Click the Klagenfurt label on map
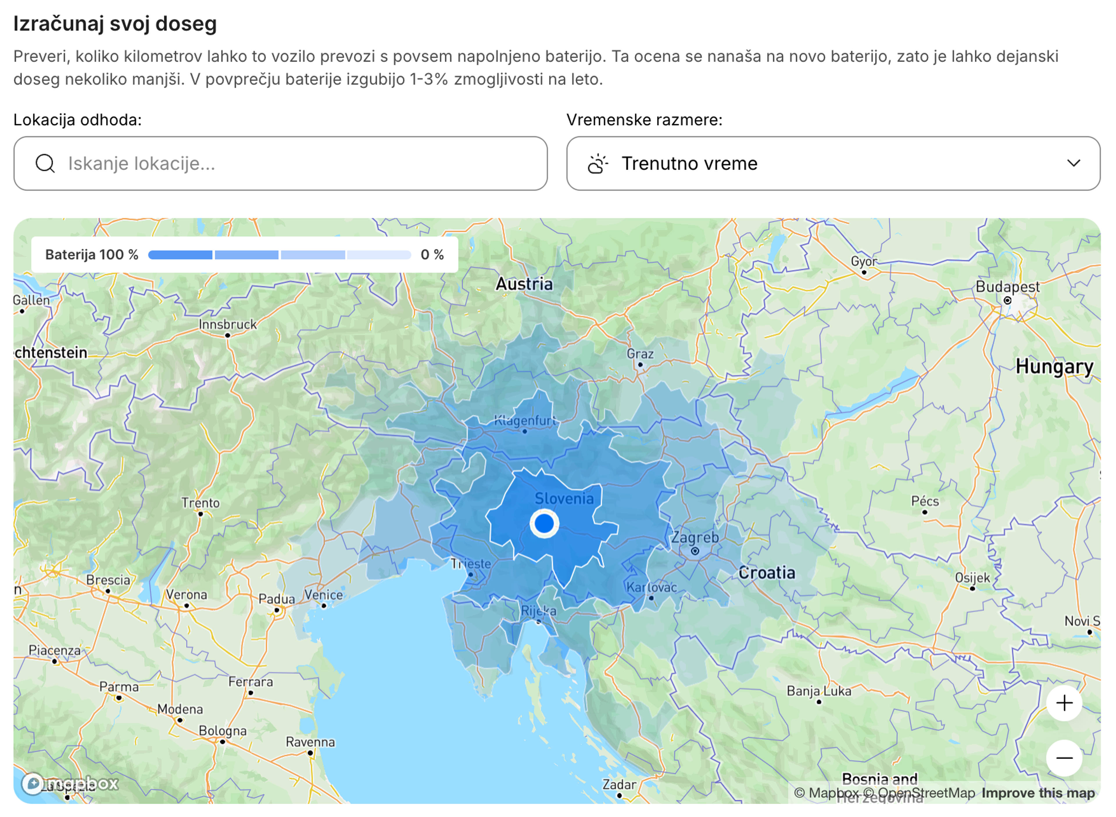1116x817 pixels. tap(525, 421)
